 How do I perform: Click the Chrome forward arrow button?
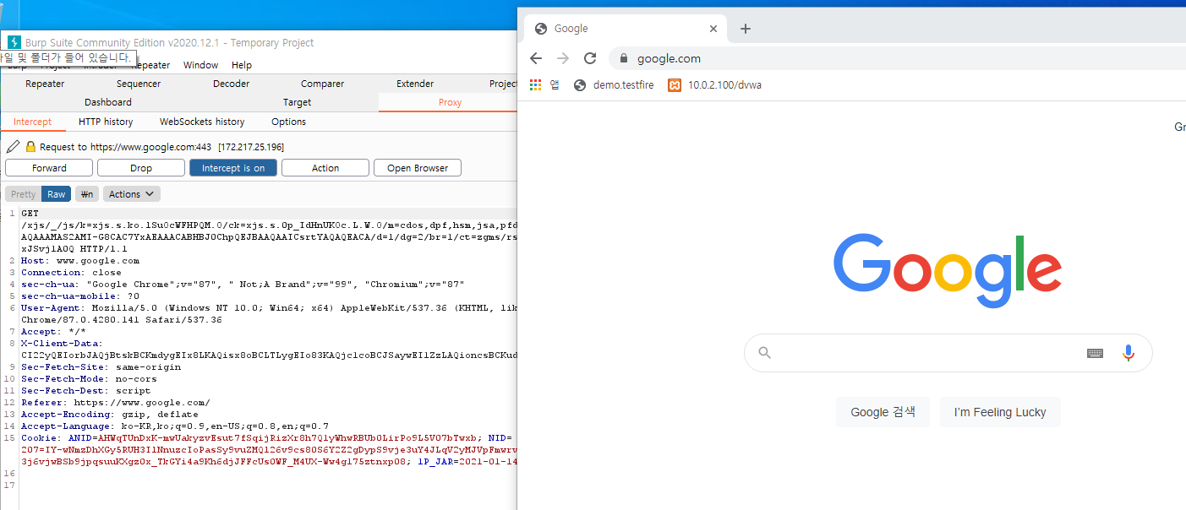(x=563, y=58)
